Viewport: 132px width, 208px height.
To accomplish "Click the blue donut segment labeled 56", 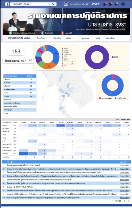I will click(56, 53).
